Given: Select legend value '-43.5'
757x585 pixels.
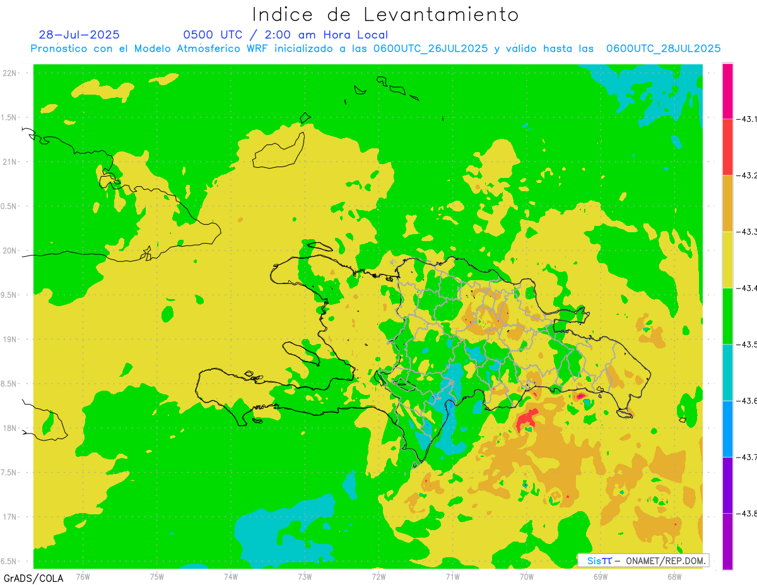Looking at the screenshot, I should [x=748, y=344].
